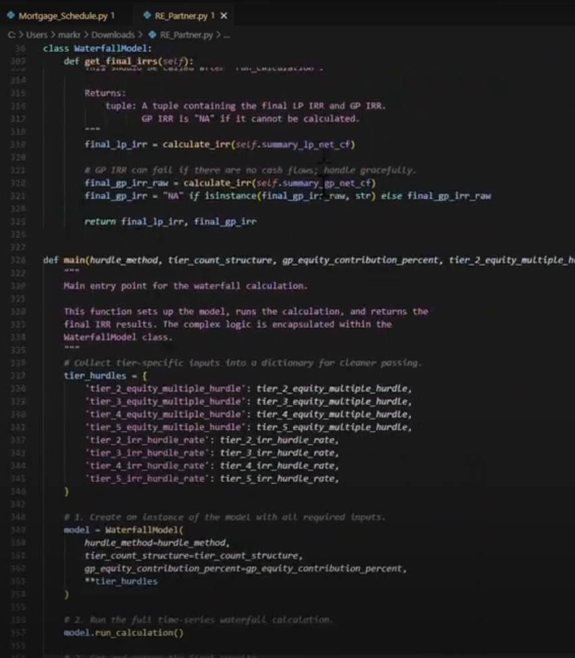Click the 'tier_3_equity_multiple_hurdle' dictionary line
This screenshot has width=575, height=658.
pyautogui.click(x=248, y=401)
